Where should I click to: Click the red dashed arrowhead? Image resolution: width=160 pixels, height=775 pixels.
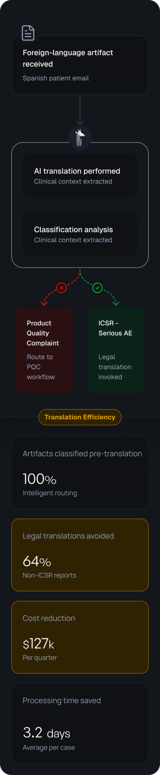click(44, 303)
